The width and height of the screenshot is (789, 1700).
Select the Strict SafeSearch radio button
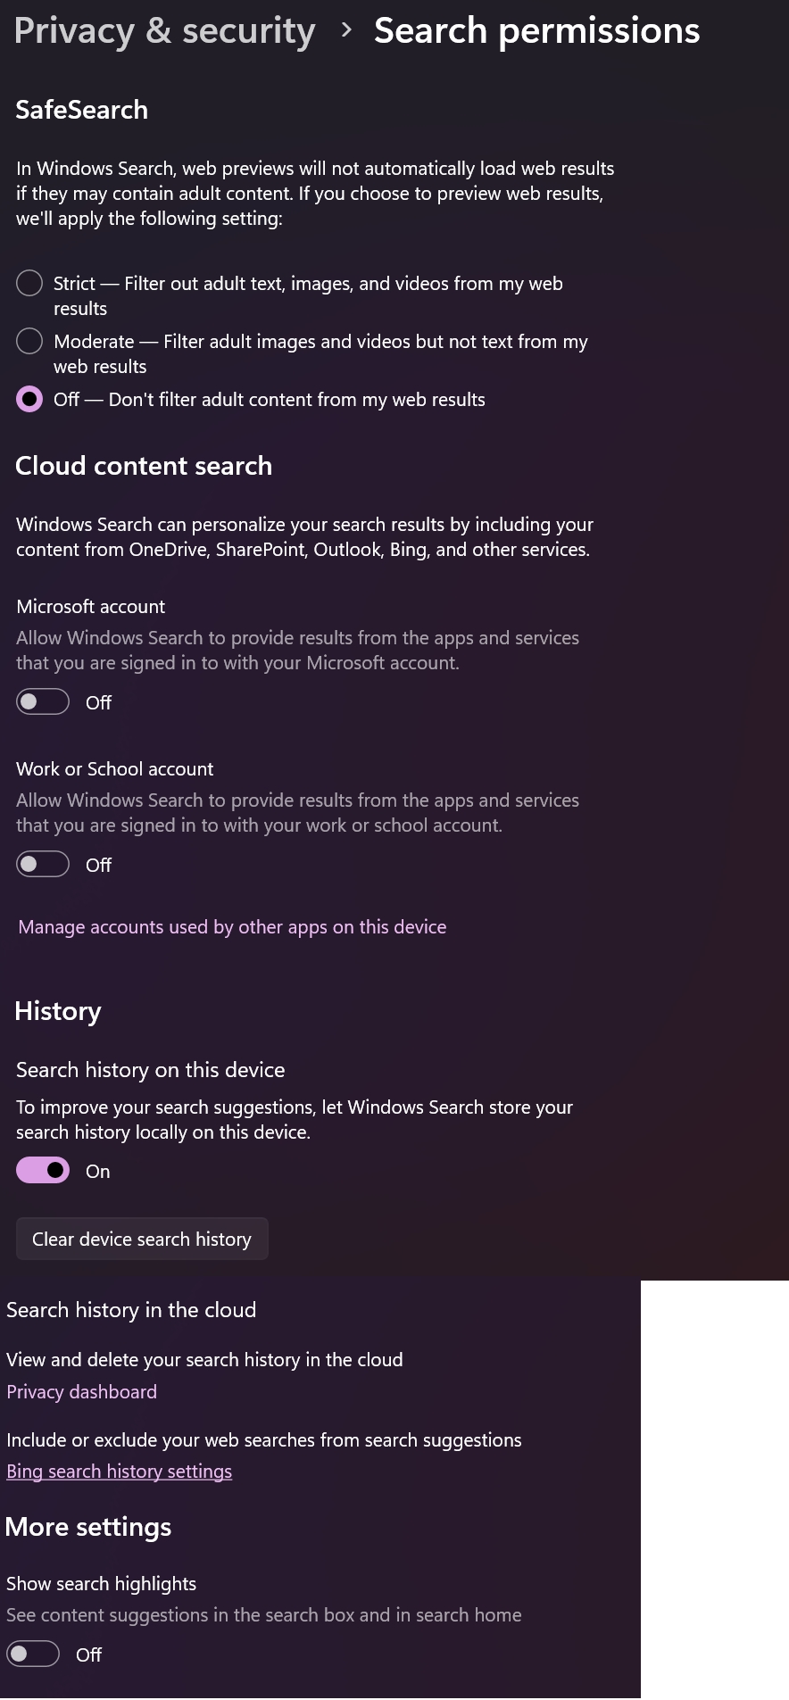29,283
